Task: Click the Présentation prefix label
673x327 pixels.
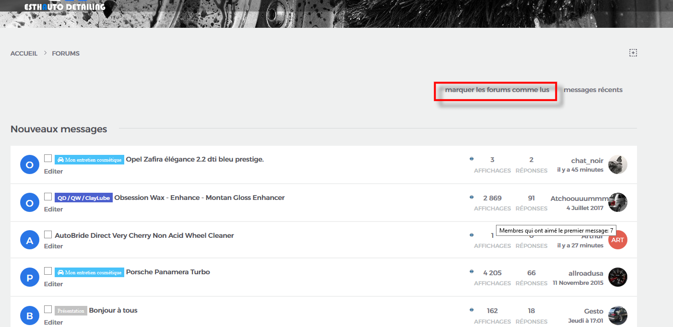Action: [71, 311]
